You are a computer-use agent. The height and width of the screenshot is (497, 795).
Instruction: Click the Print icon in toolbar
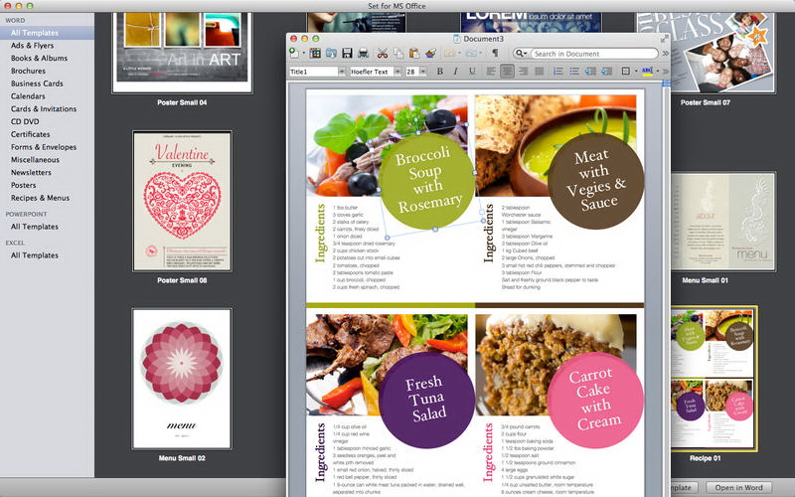point(364,53)
